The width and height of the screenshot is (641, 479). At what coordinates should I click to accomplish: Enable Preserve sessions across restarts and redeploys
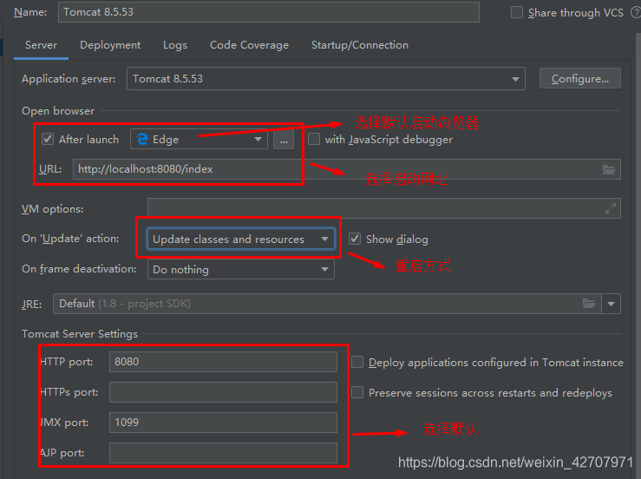click(x=357, y=392)
